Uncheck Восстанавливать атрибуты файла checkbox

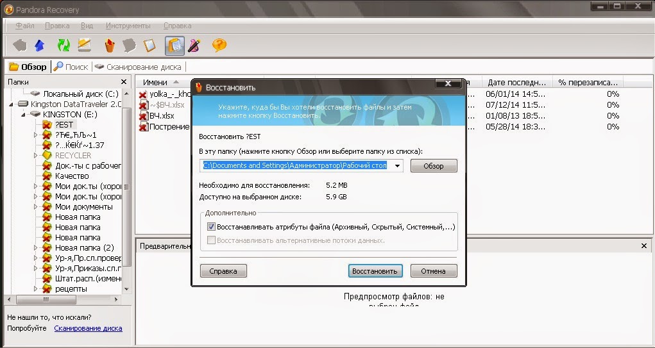pos(211,227)
